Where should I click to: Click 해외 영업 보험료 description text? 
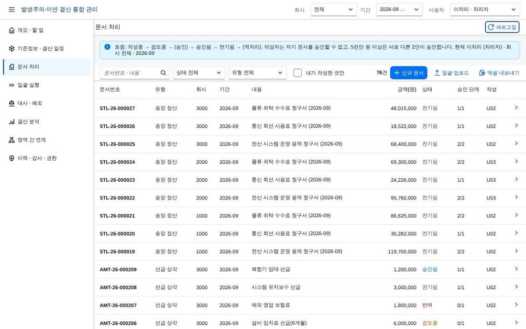(x=271, y=305)
